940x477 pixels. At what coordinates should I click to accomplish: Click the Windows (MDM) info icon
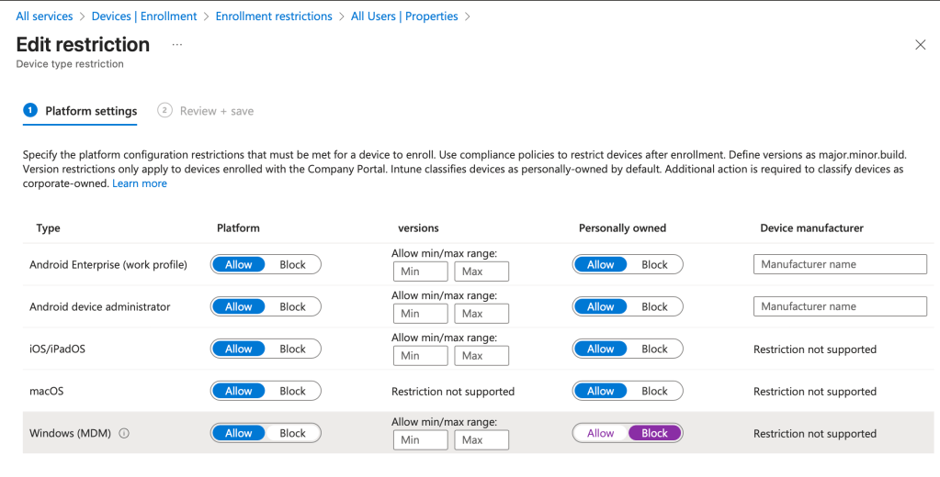(124, 434)
